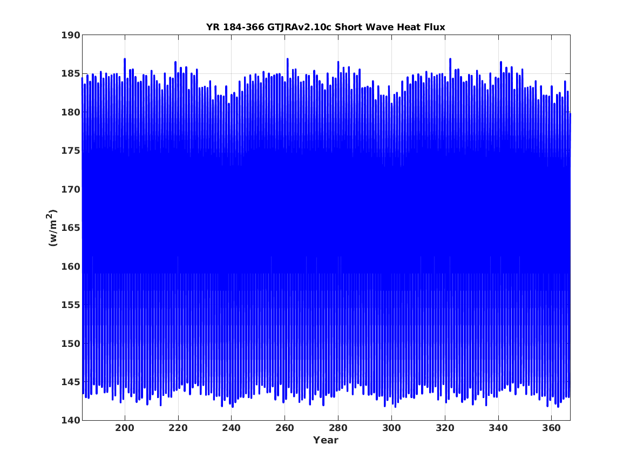The height and width of the screenshot is (472, 630).
Task: Click y-axis tick label 185
Action: click(70, 73)
